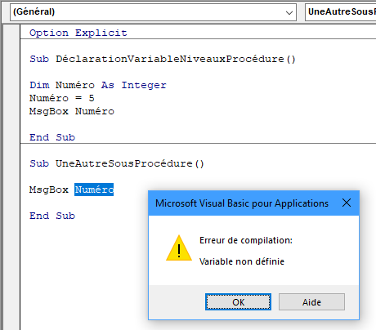
Task: Open the UneAutreSous procedure dropdown
Action: pyautogui.click(x=341, y=12)
